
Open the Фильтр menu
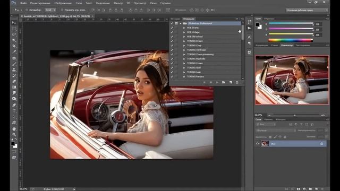tap(118, 3)
